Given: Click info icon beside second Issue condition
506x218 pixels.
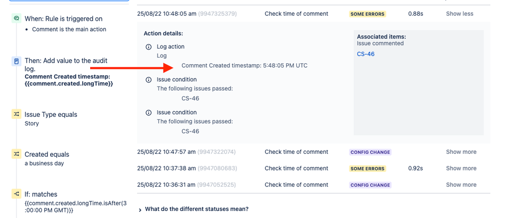Looking at the screenshot, I should 148,113.
